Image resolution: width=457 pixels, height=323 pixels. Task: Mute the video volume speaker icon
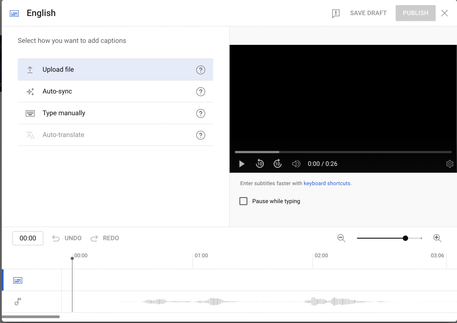(296, 164)
